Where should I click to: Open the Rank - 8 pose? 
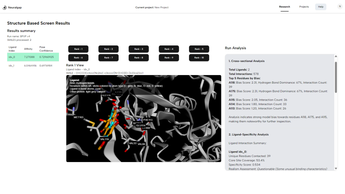[x=138, y=58]
